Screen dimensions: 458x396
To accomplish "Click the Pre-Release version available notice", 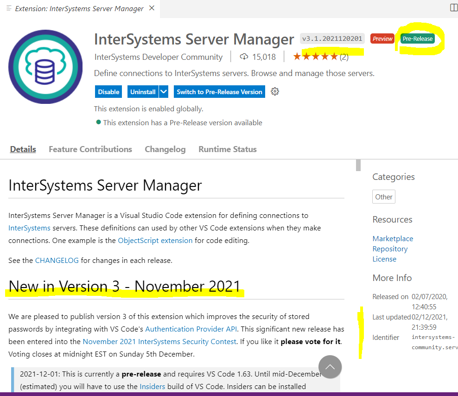I will (183, 123).
